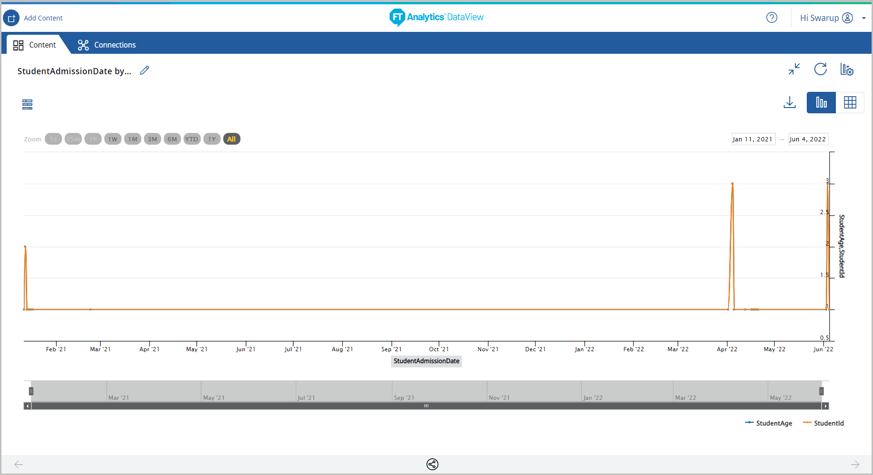Collapse the chart using minimize arrows icon
The width and height of the screenshot is (873, 475).
pyautogui.click(x=794, y=69)
